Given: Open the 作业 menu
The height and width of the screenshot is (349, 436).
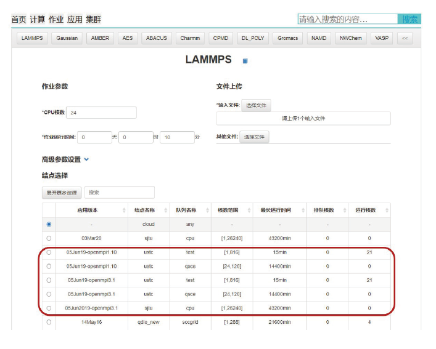Looking at the screenshot, I should tap(56, 20).
